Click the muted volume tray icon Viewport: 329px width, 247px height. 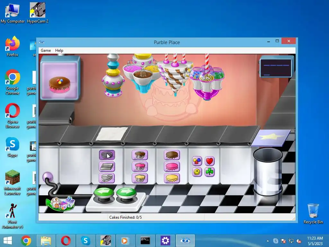(299, 241)
